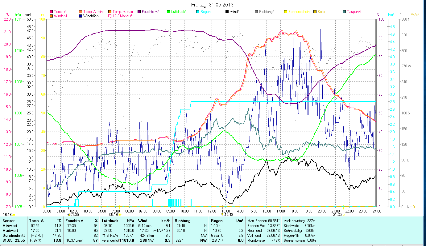Screen dimensions: 426x246
Task: Click the orange Windchill legend swatch
Action: click(x=51, y=16)
